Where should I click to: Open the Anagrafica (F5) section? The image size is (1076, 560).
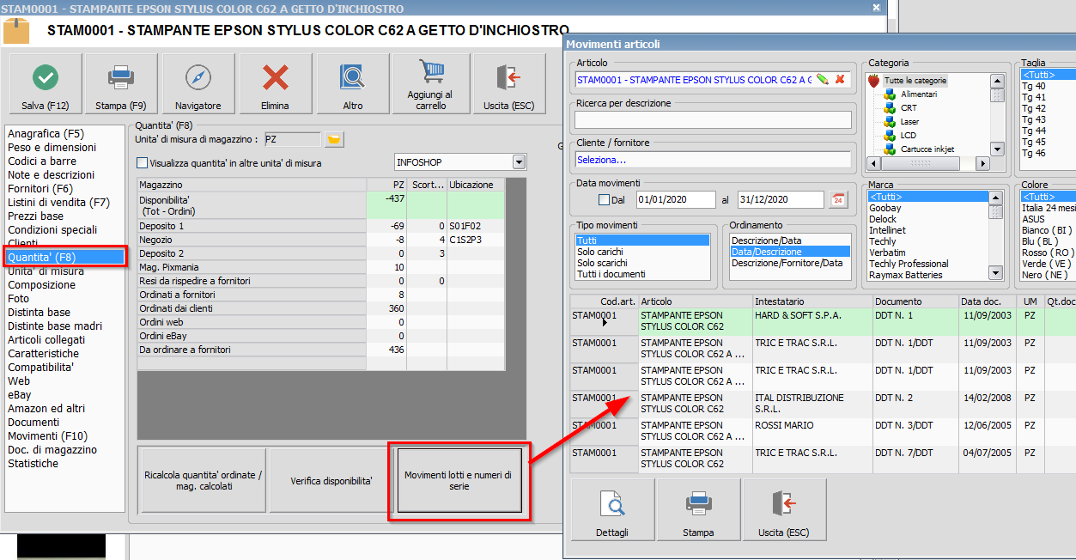pyautogui.click(x=46, y=134)
